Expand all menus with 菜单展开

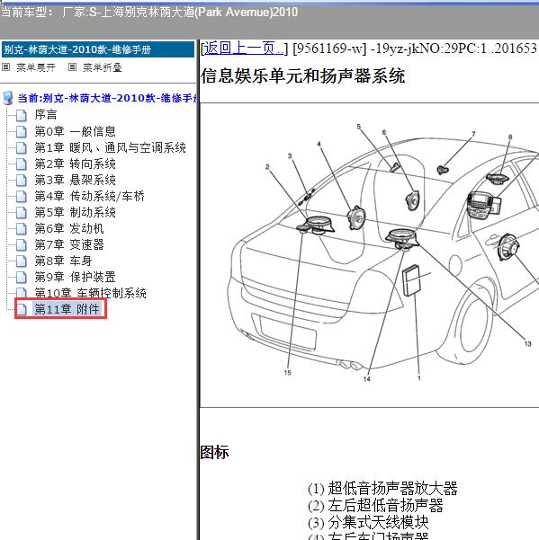pyautogui.click(x=36, y=67)
